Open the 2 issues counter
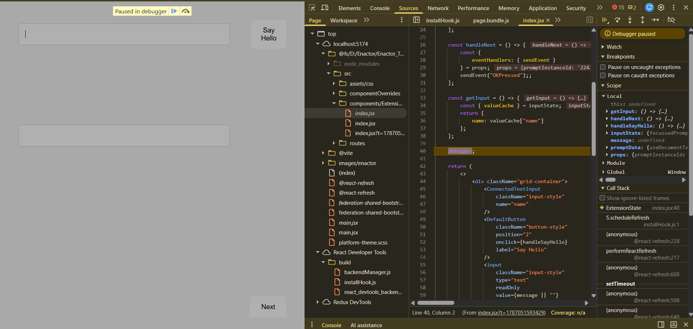Viewport: 693px width, 329px height. [x=632, y=8]
